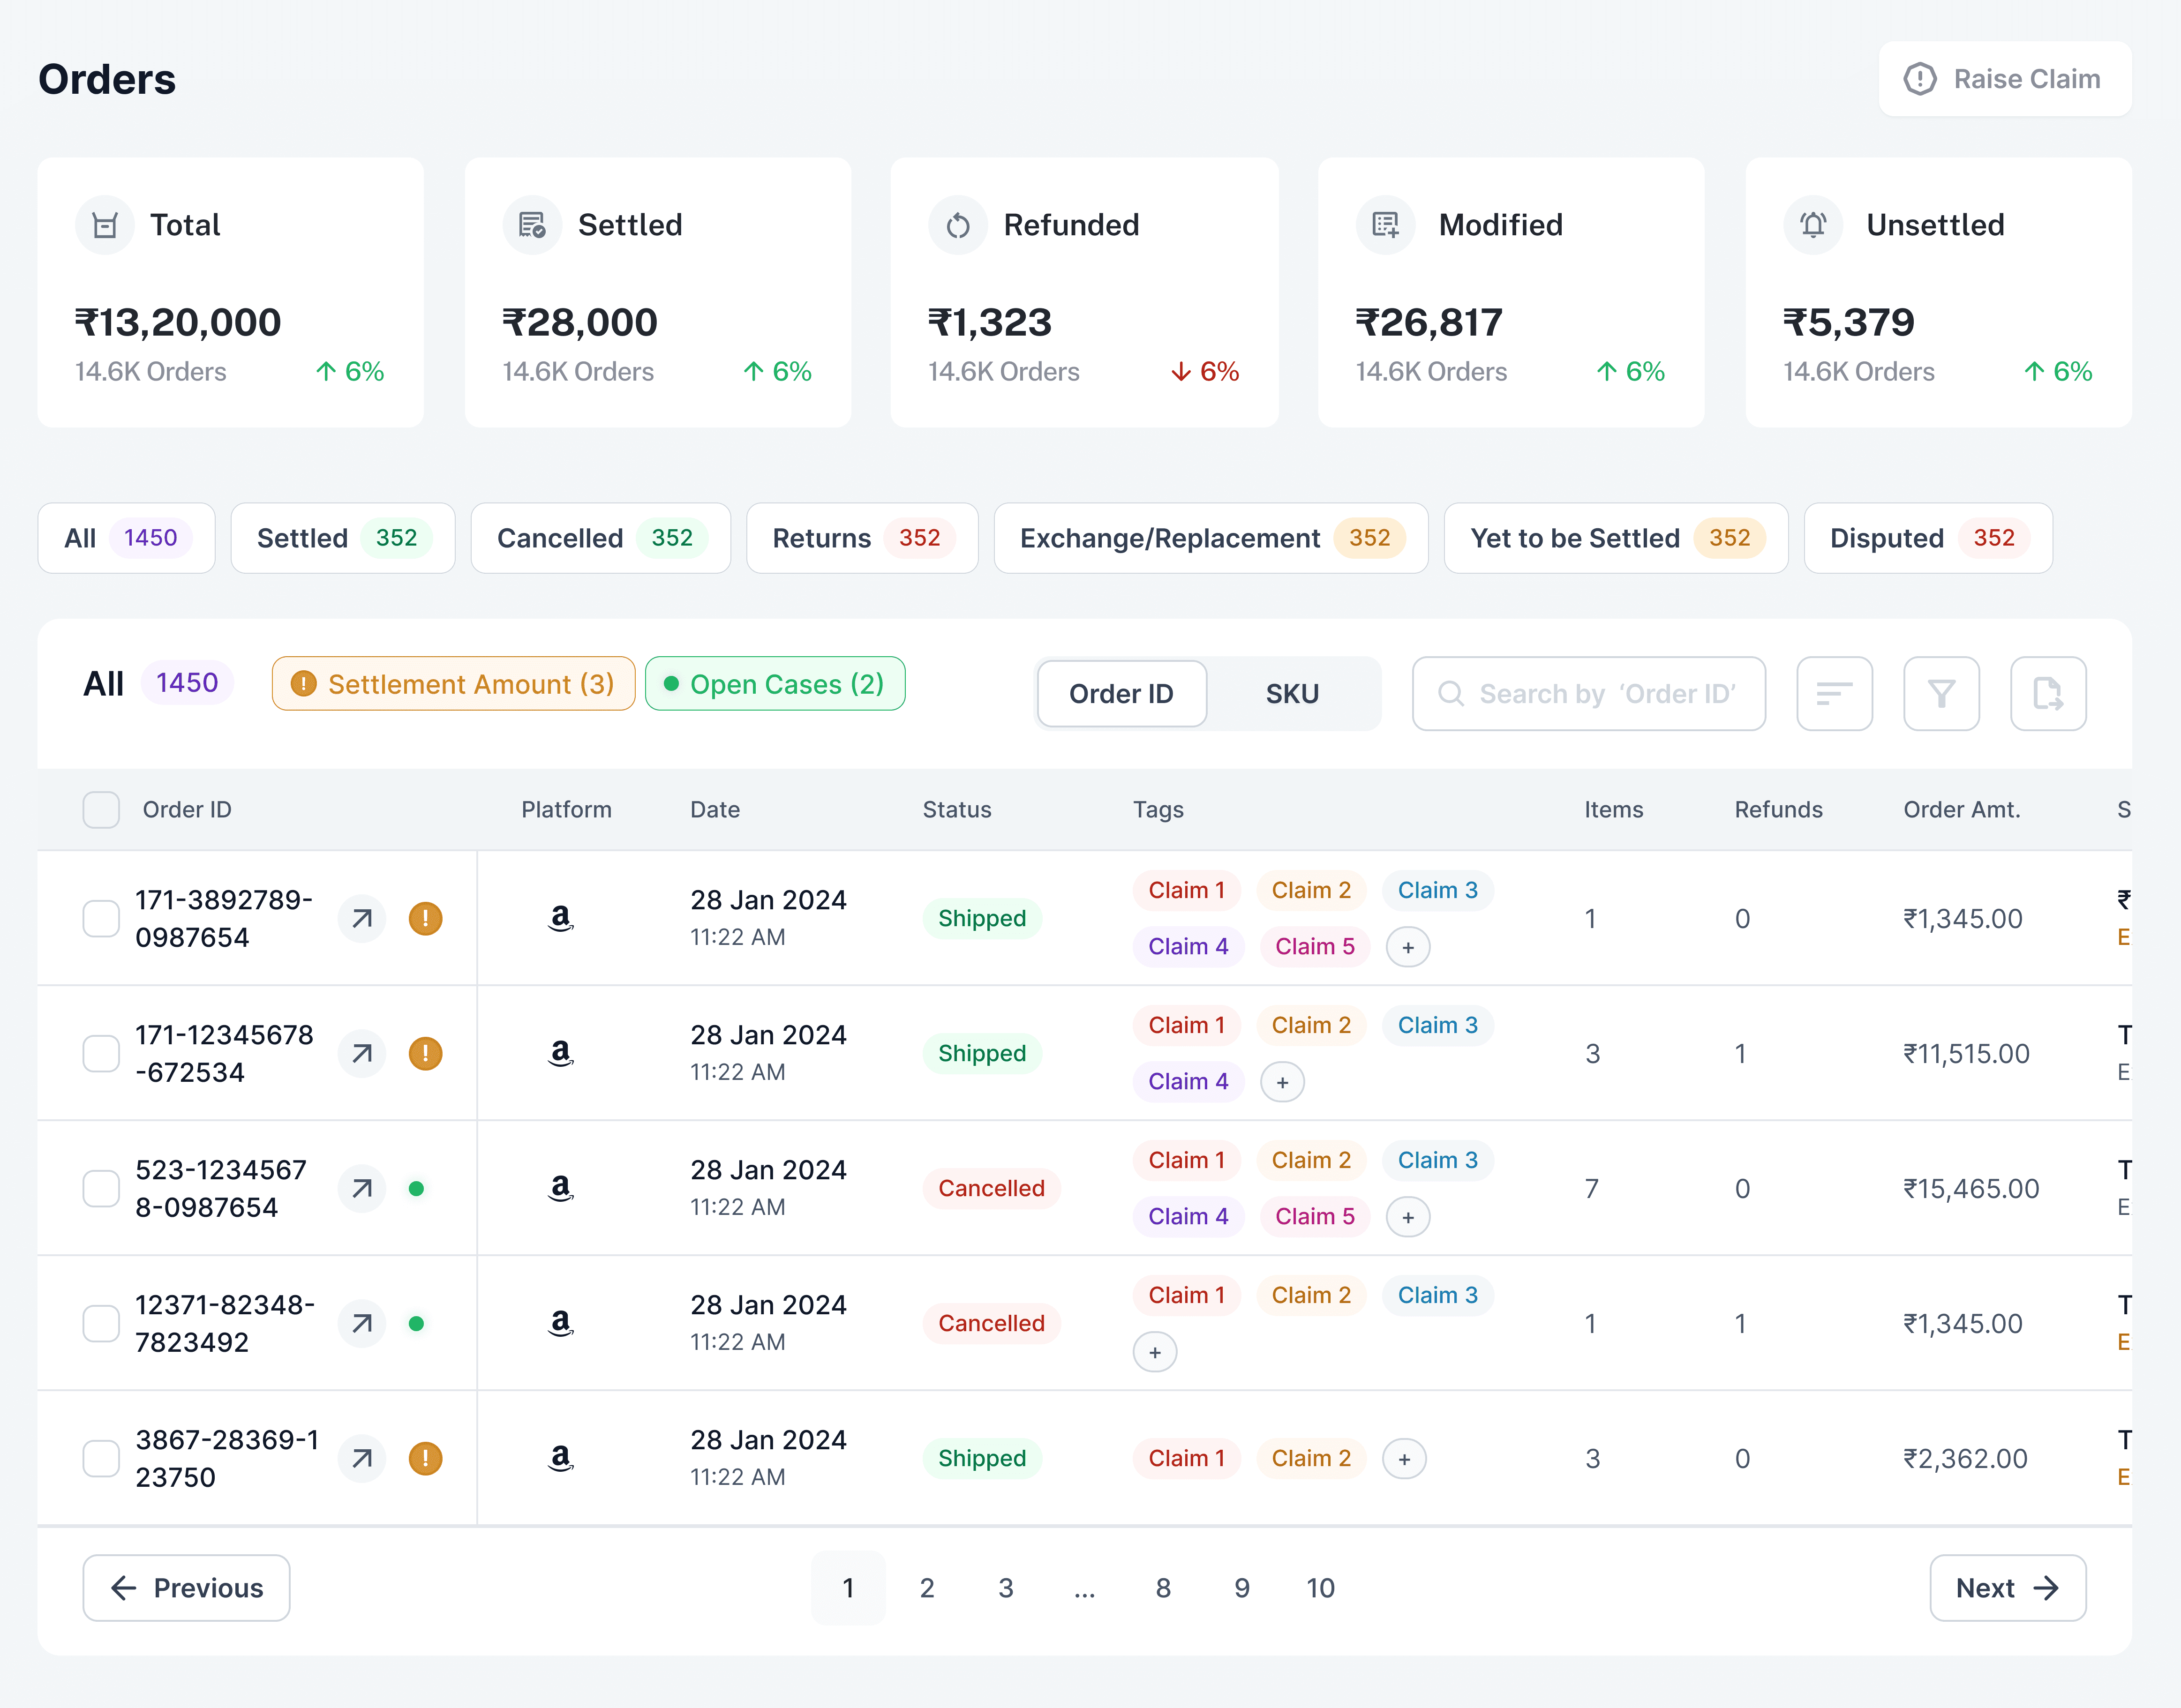This screenshot has width=2181, height=1708.
Task: Switch to the Cancelled orders tab
Action: coord(600,538)
